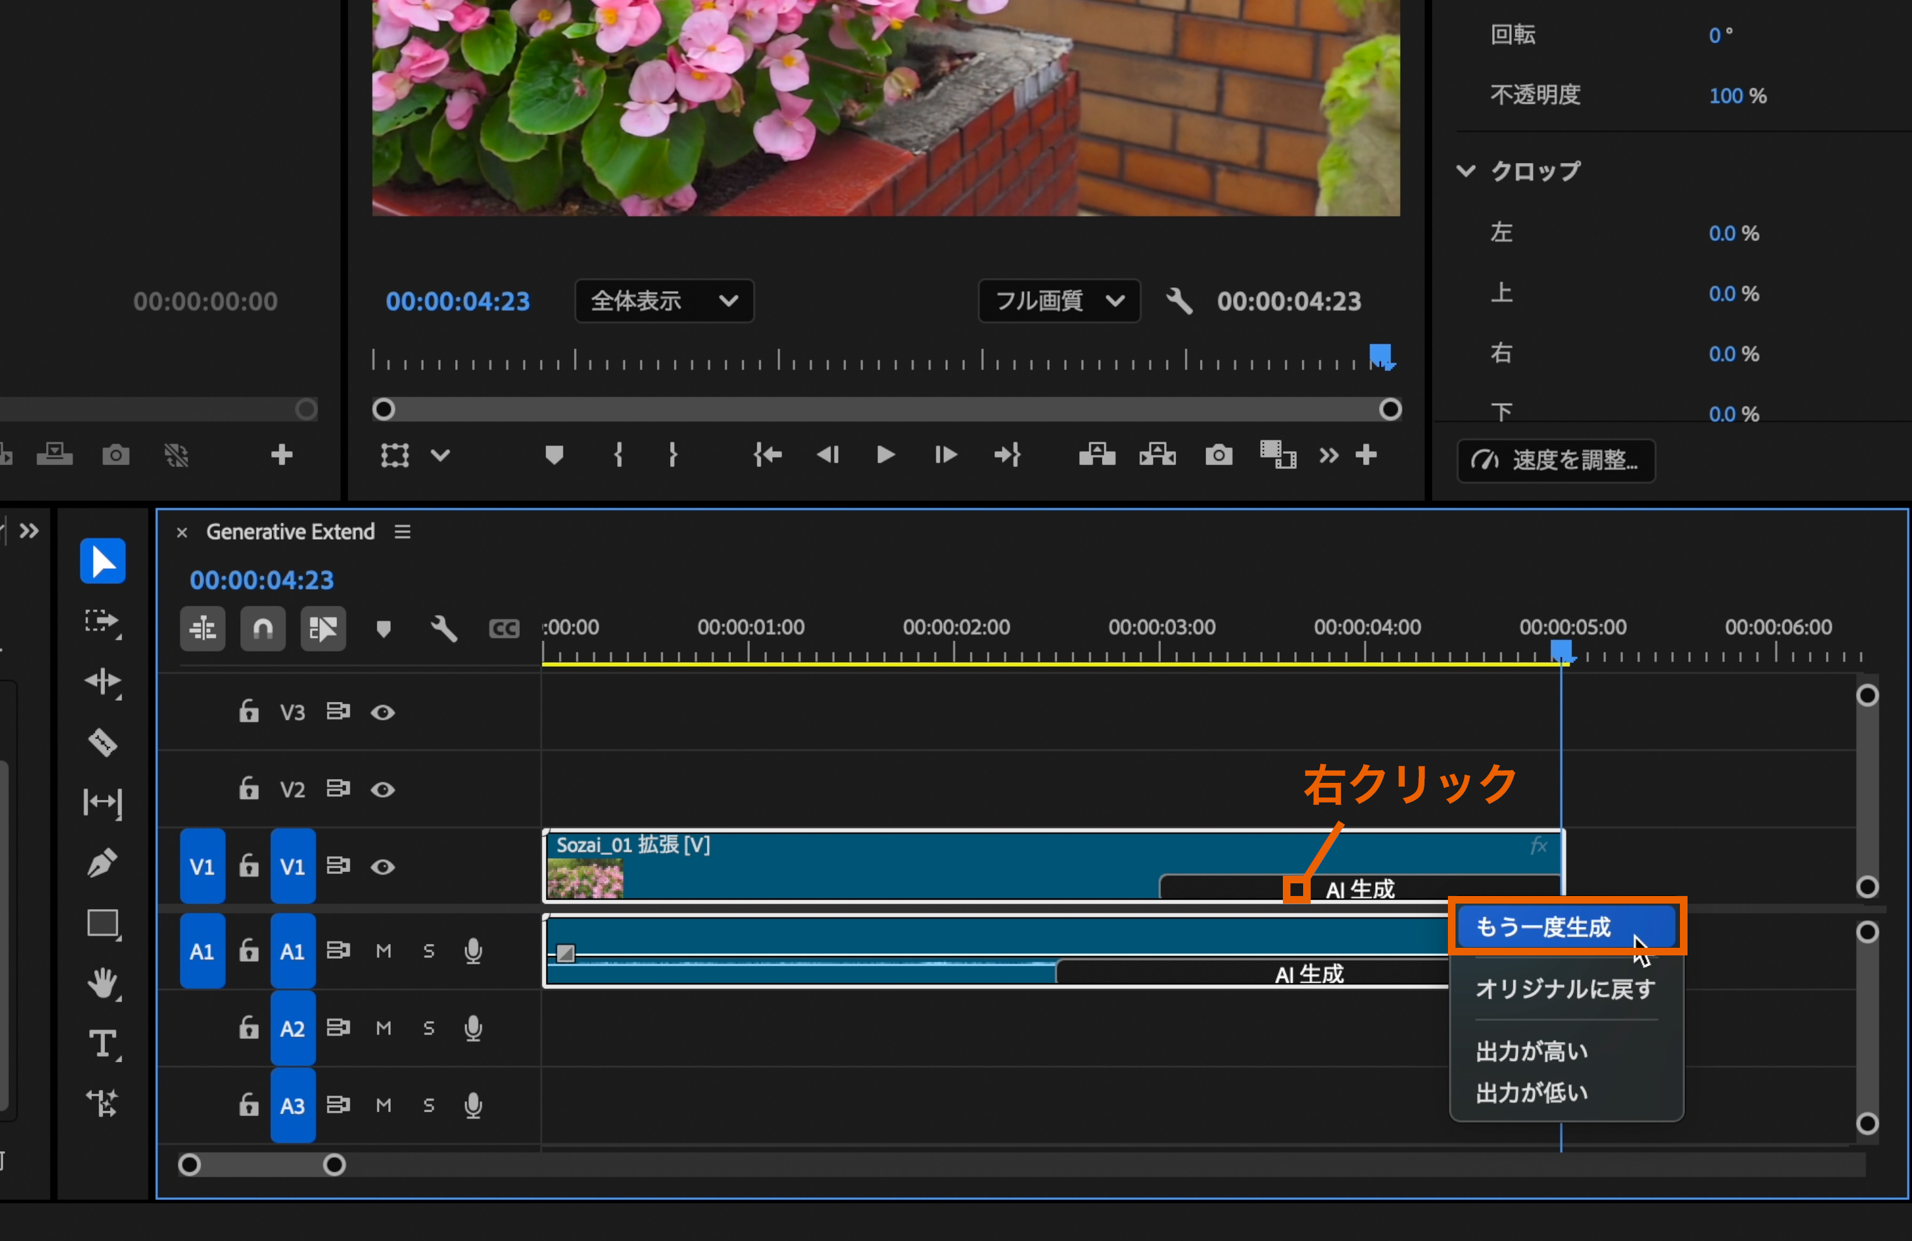Screen dimensions: 1912x1241
Task: Select the Hand tool
Action: pos(103,983)
